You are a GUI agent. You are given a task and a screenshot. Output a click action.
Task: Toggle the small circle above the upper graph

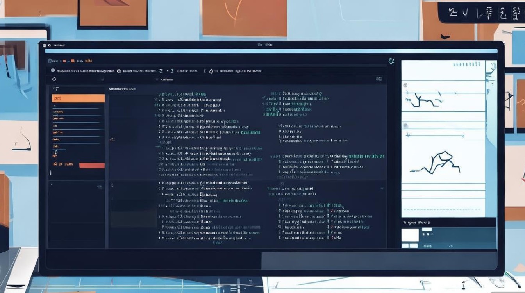click(405, 85)
